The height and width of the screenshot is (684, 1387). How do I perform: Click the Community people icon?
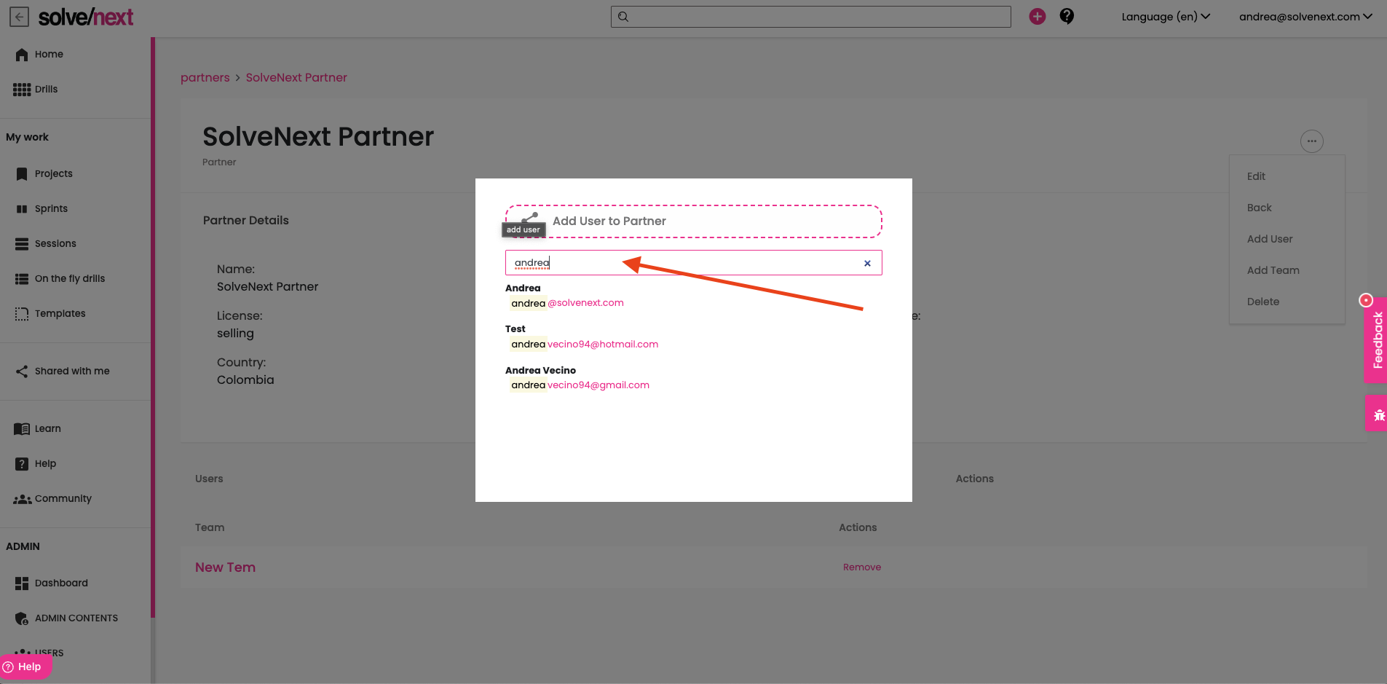point(23,499)
